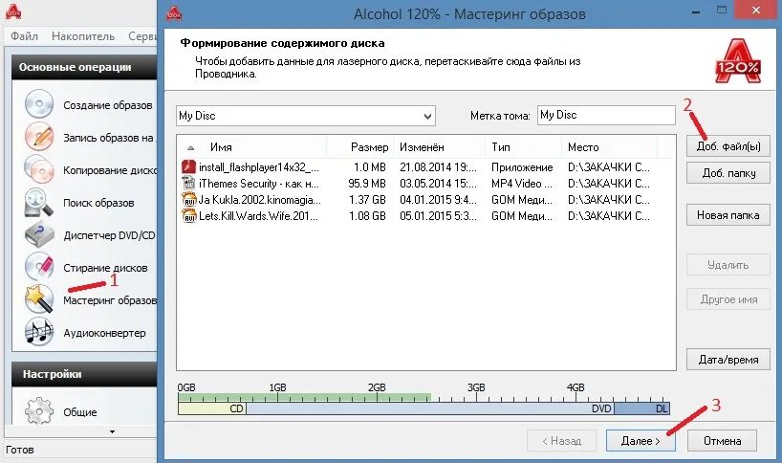Click the 1.0 MB size cell
The width and height of the screenshot is (782, 463).
pos(370,167)
